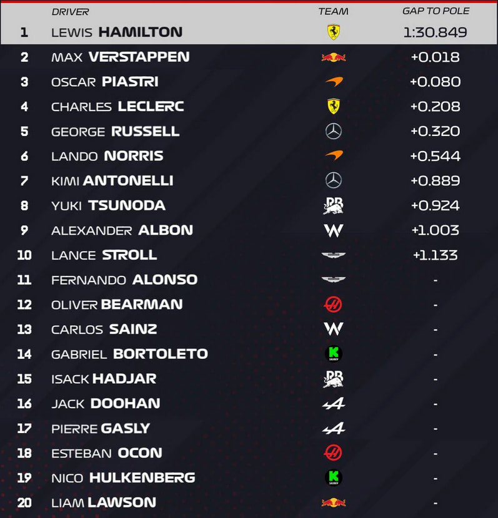Click the Williams logo beside Alexander Albon
498x518 pixels.
point(333,230)
